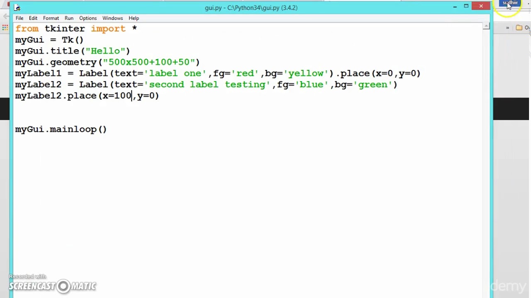Click the 'green' background string

[373, 84]
